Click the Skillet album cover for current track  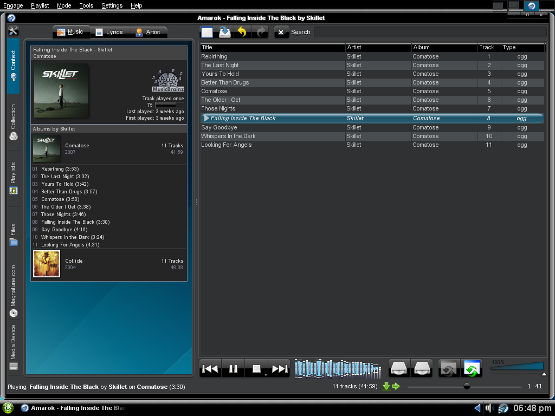tap(61, 90)
